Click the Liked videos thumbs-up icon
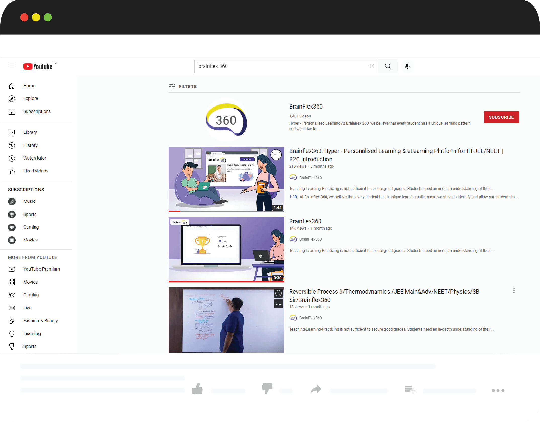 pyautogui.click(x=12, y=171)
